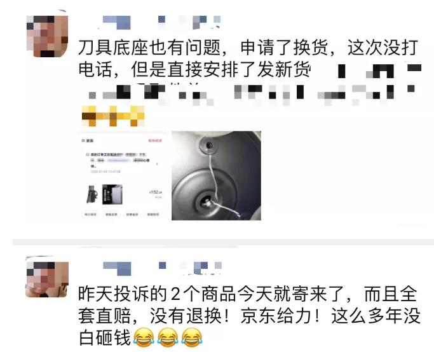Tap the last laughing-crying emoji
Viewport: 434px width, 352px height.
(192, 337)
